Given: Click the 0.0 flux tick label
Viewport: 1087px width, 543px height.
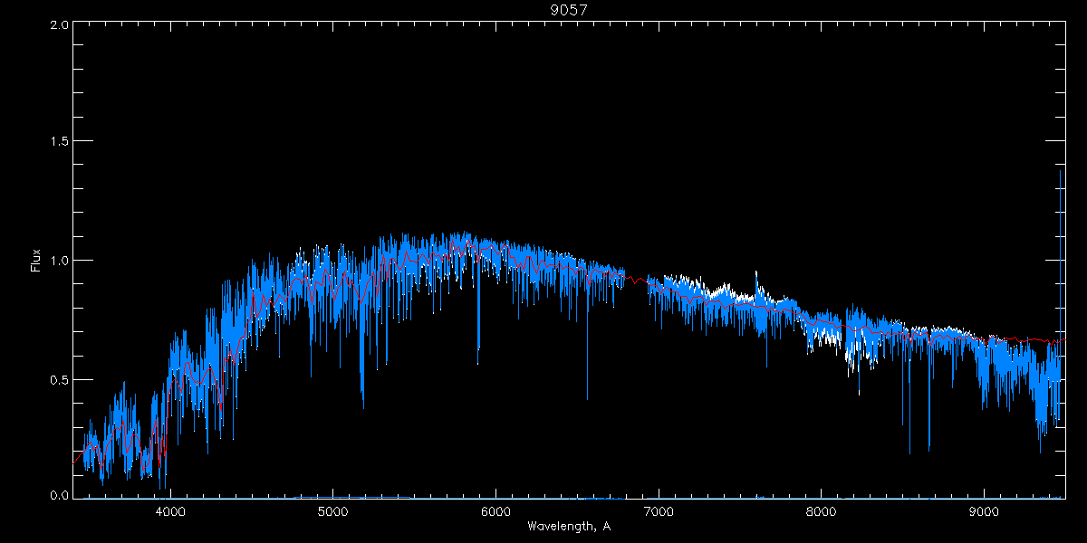Looking at the screenshot, I should coord(59,495).
